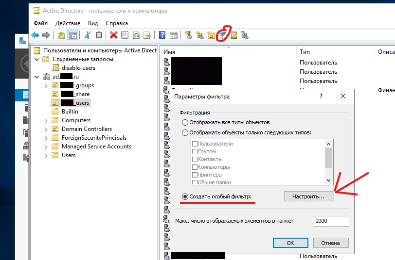Check the 'Пользователи' checkbox

(x=195, y=144)
